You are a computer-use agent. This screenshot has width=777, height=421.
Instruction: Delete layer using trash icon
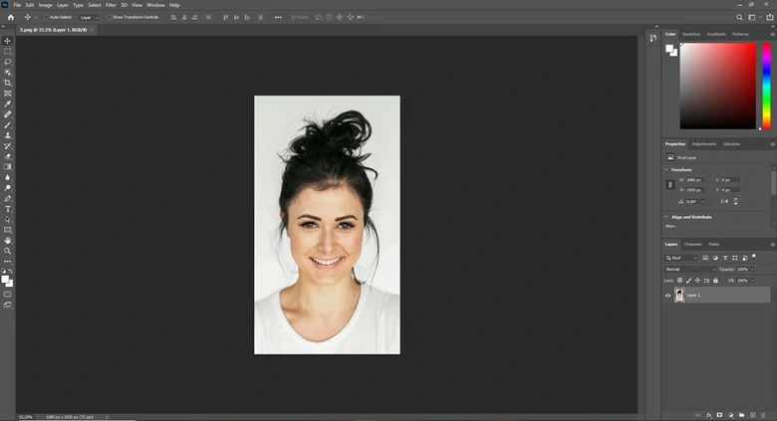(x=763, y=415)
